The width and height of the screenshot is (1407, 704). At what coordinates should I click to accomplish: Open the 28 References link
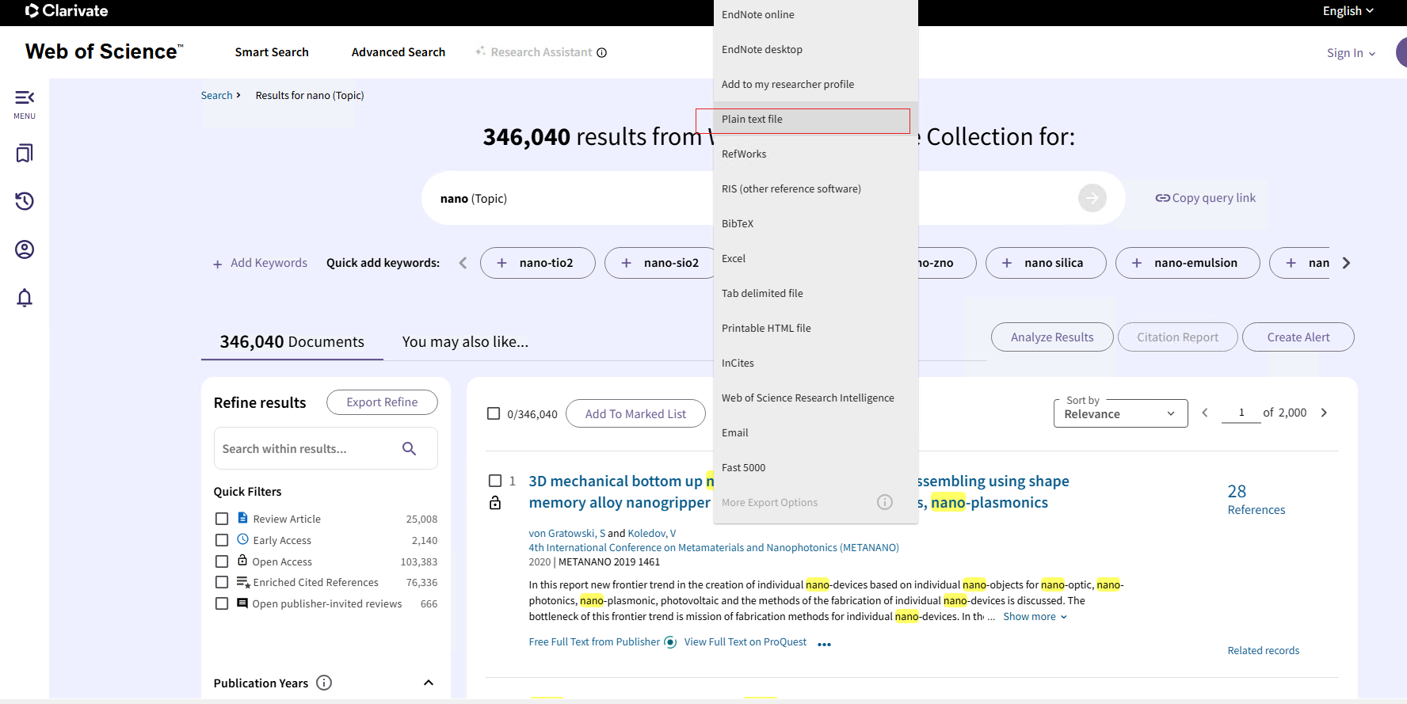pos(1256,500)
